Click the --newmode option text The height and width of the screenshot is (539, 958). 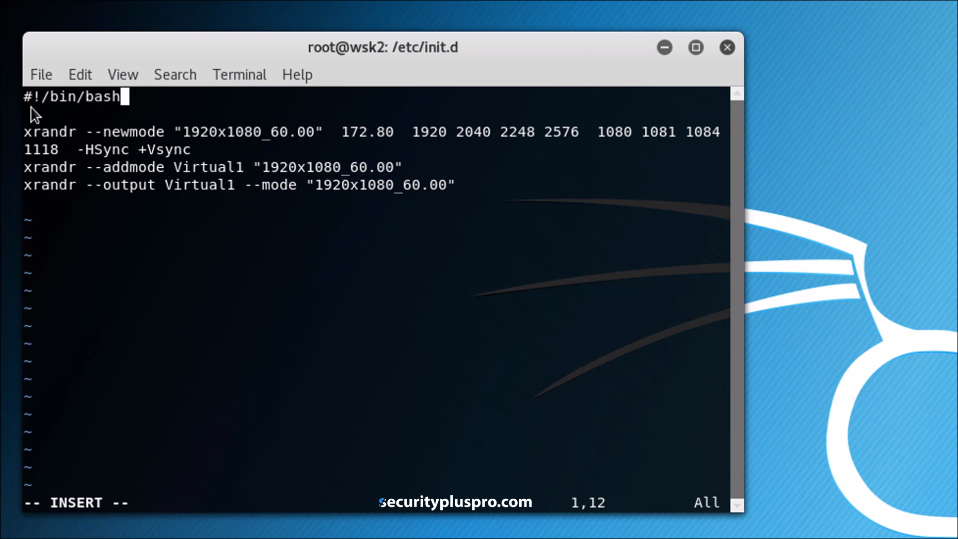click(x=125, y=132)
